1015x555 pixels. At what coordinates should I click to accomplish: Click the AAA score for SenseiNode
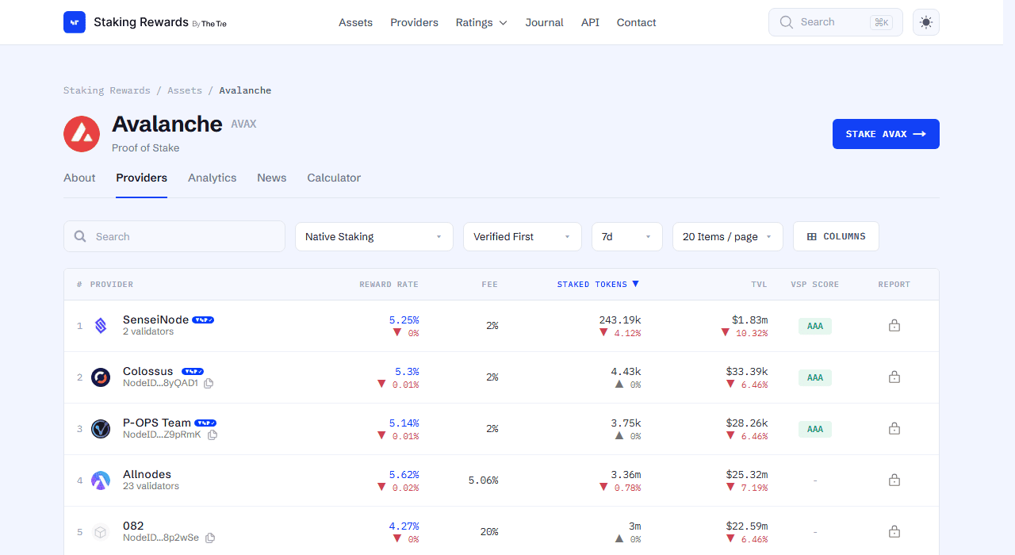click(x=815, y=326)
